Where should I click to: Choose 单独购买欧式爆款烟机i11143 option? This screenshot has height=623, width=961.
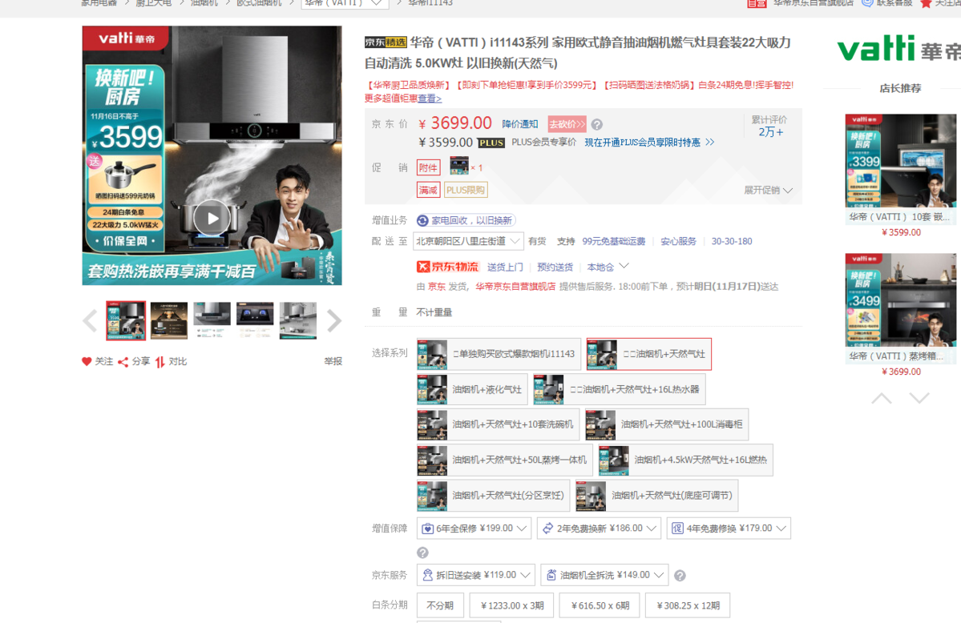499,354
